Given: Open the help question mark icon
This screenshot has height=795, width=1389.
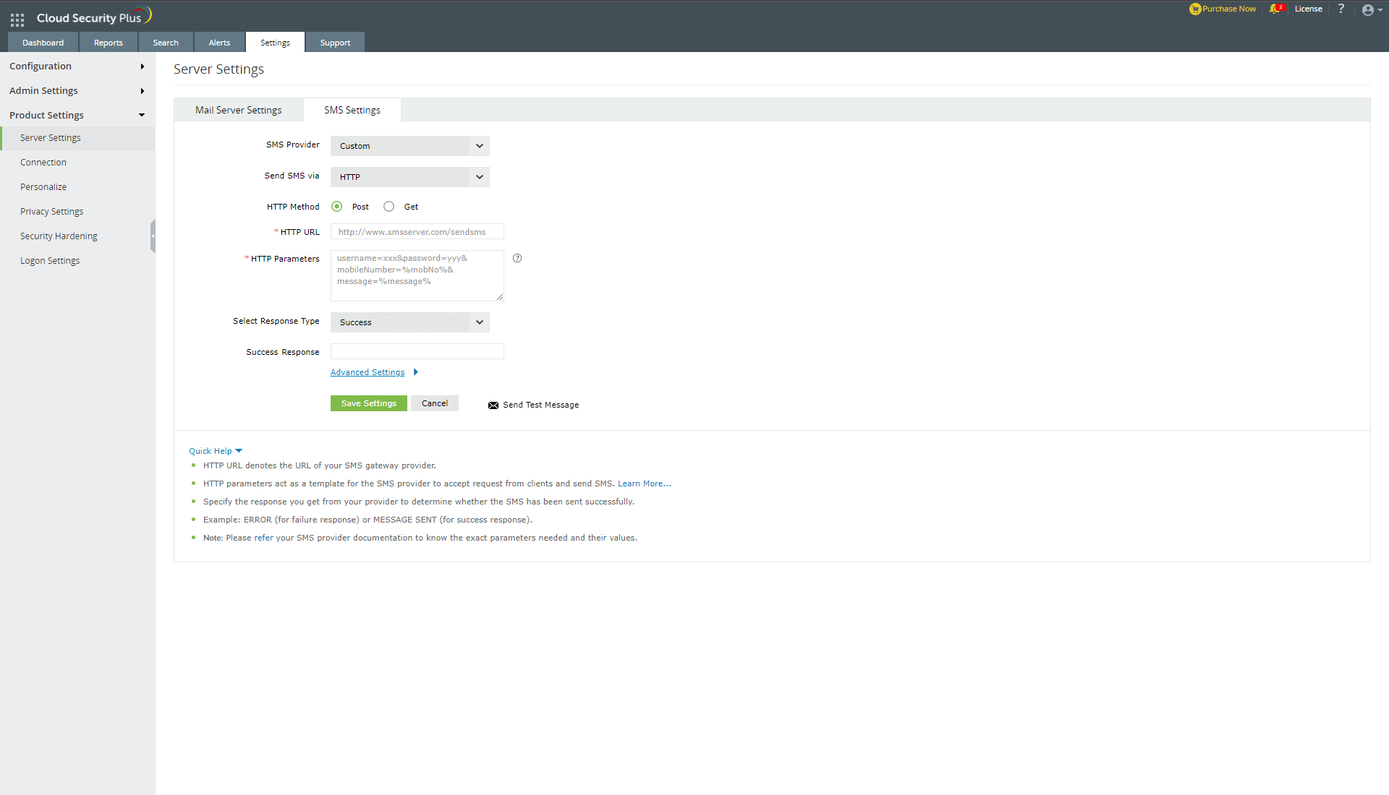Looking at the screenshot, I should 1341,9.
